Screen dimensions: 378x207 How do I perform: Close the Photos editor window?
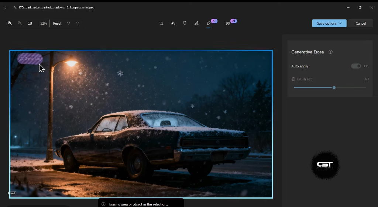tap(372, 8)
